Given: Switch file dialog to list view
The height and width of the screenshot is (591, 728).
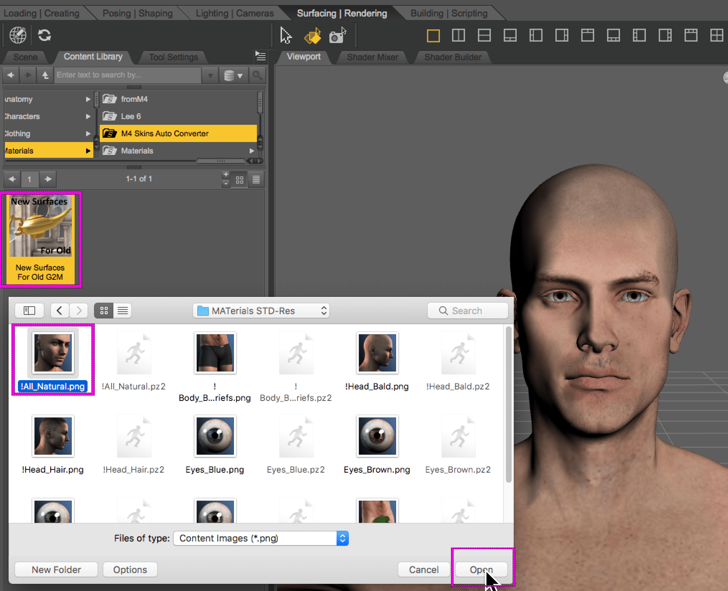Looking at the screenshot, I should point(123,311).
